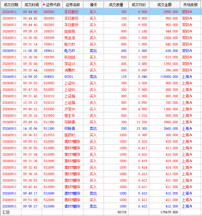The height and width of the screenshot is (216, 202).
Task: Sort by 成交数量 column header
Action: point(116,5)
